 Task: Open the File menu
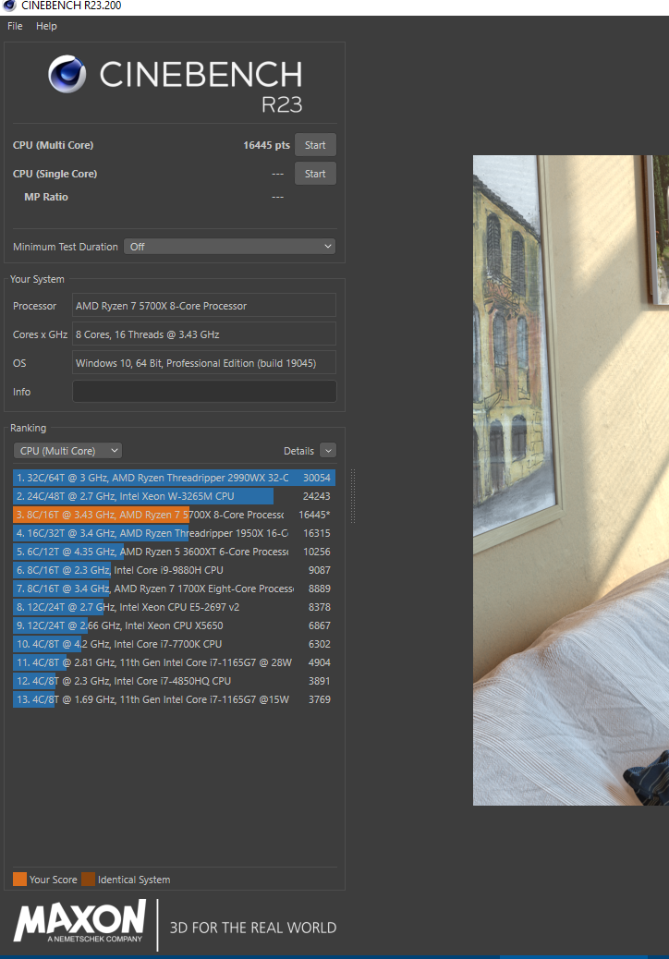coord(15,26)
